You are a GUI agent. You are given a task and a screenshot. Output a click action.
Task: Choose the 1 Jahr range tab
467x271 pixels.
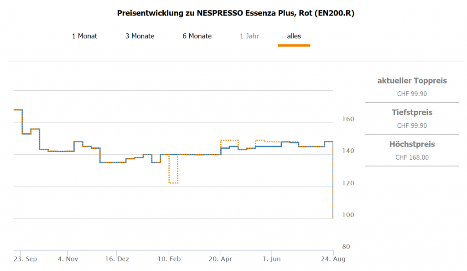[249, 36]
